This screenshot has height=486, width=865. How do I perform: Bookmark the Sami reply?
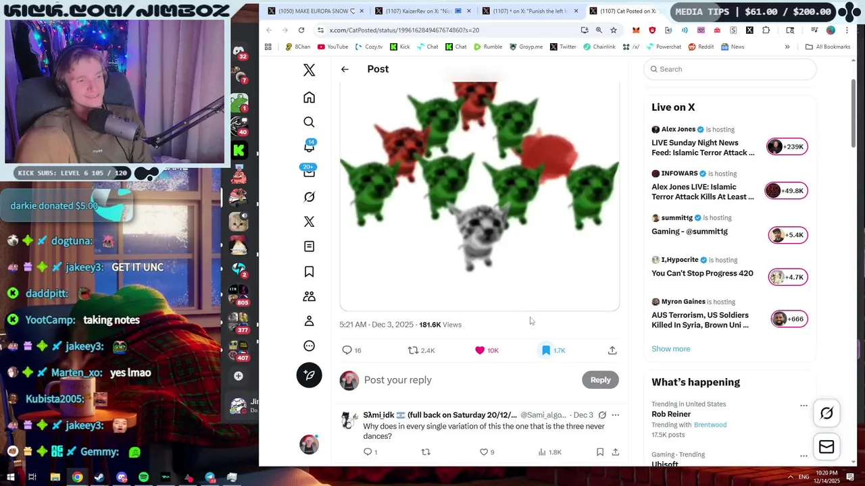599,452
